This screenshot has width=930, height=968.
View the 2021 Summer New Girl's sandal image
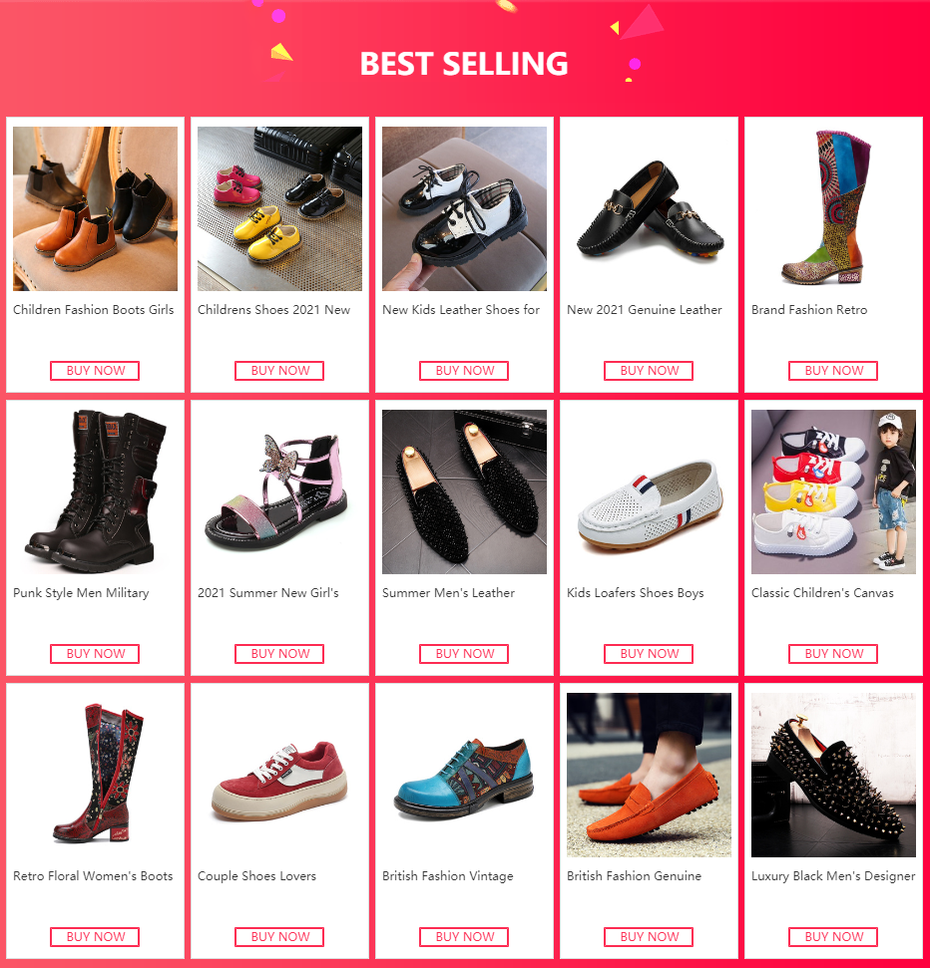279,492
